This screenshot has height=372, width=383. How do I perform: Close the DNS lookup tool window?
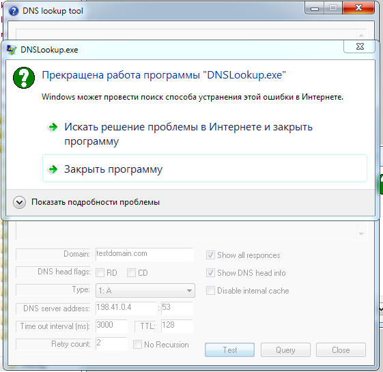(358, 8)
